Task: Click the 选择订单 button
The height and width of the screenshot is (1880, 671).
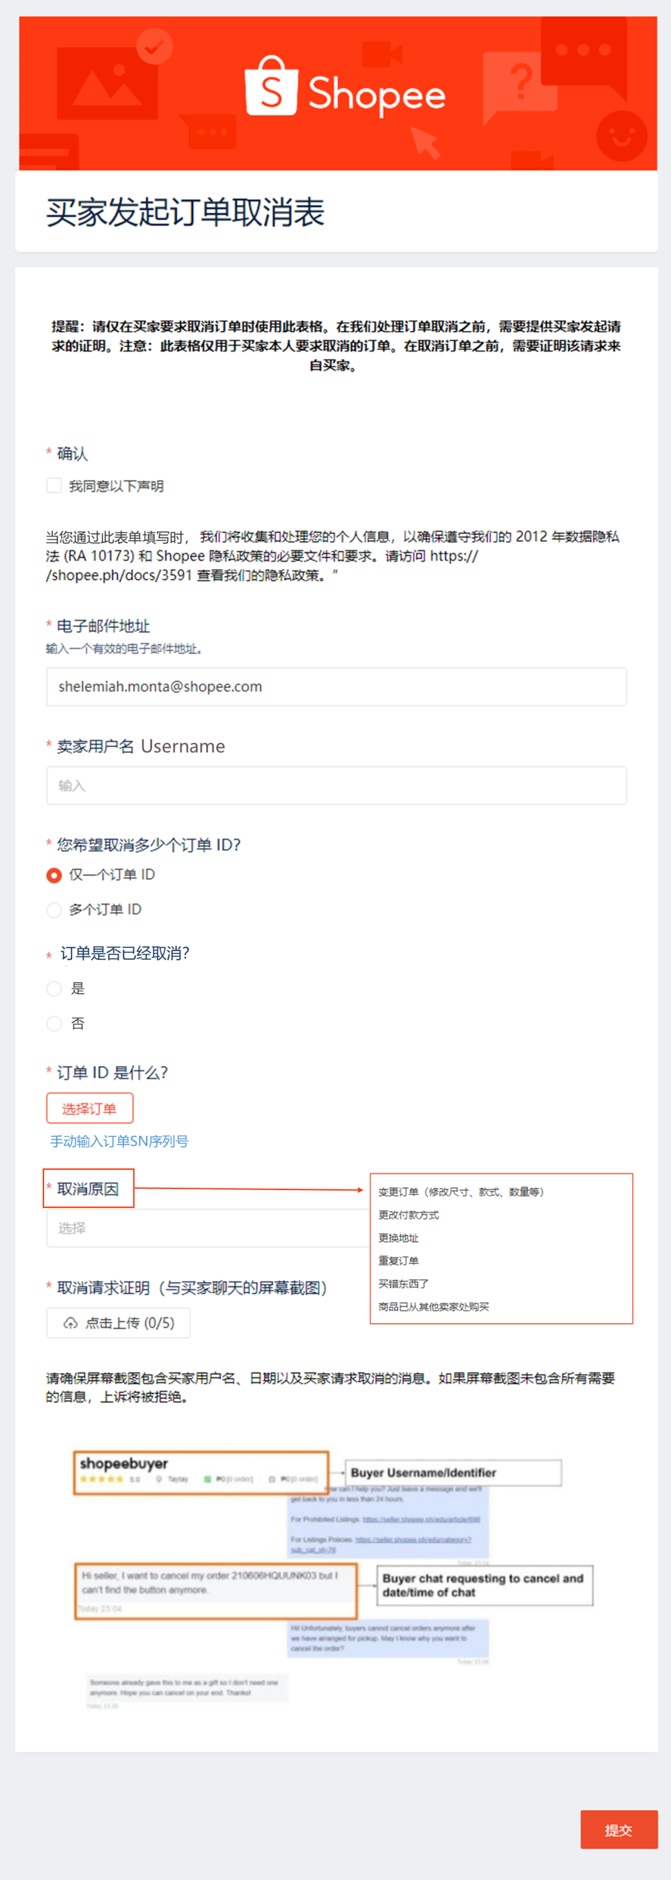Action: [x=89, y=1109]
